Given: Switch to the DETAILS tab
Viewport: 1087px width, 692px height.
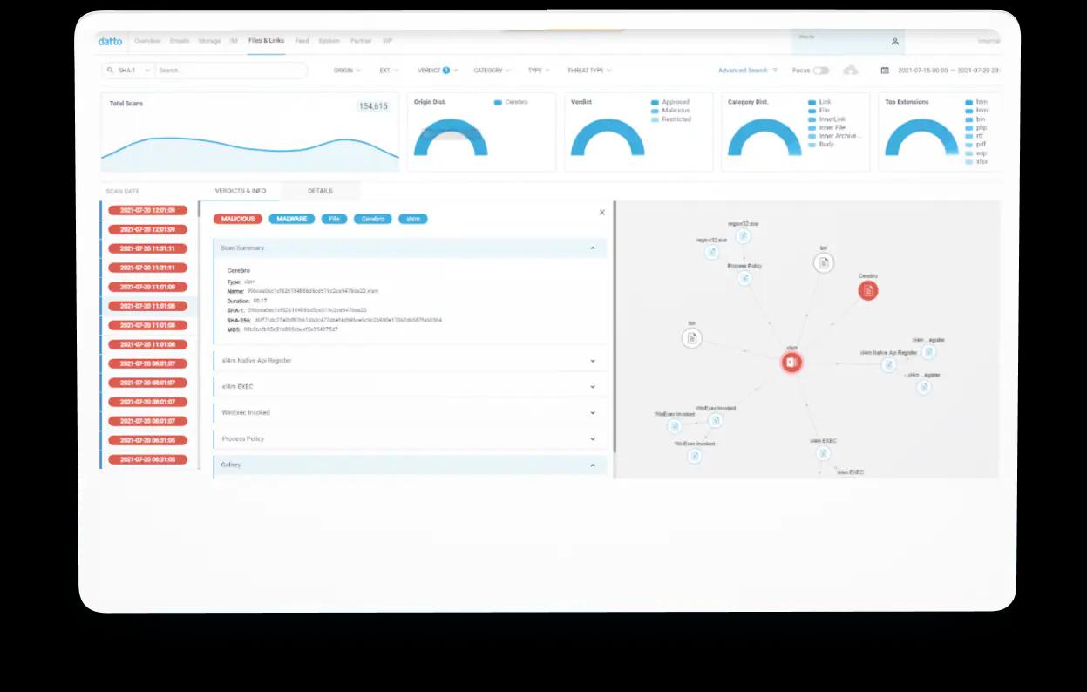Looking at the screenshot, I should (320, 191).
